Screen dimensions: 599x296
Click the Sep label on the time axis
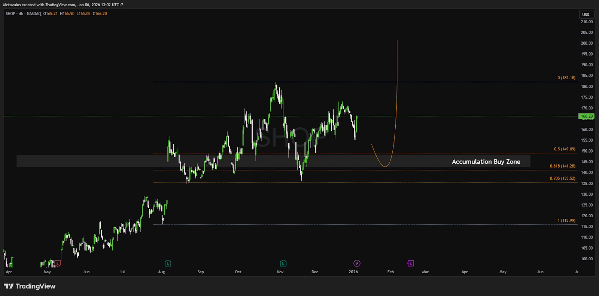pos(201,272)
